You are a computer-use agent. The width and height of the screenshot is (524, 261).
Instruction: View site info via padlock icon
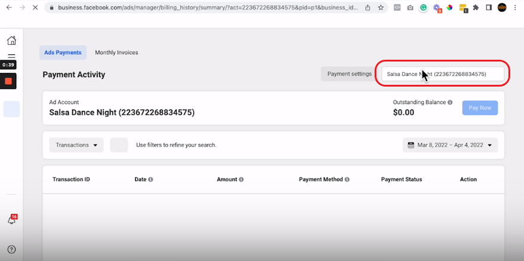point(51,7)
